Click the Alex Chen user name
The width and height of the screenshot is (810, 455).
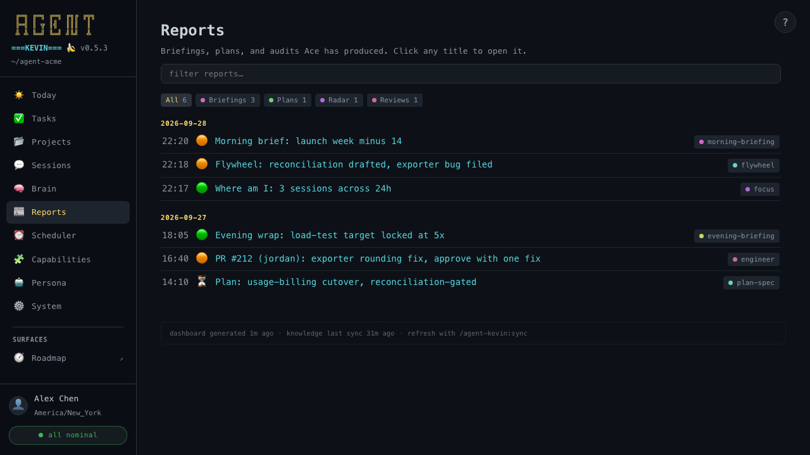tap(56, 398)
